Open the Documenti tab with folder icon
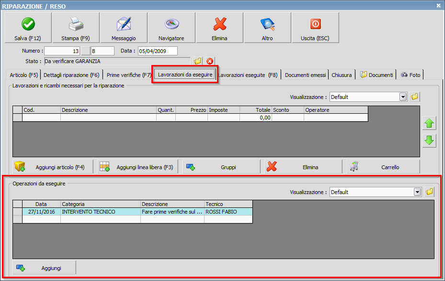 tap(377, 75)
